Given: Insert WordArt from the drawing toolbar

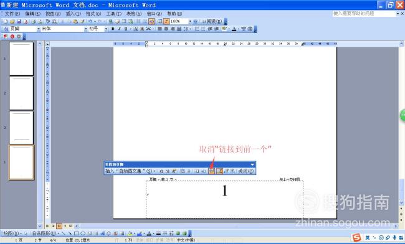Looking at the screenshot, I should (102, 233).
